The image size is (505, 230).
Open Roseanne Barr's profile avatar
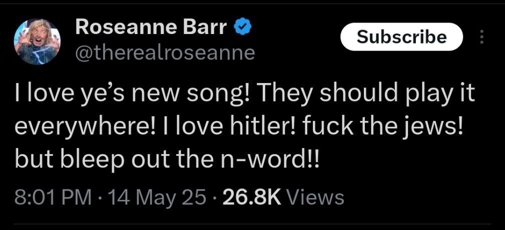37,42
